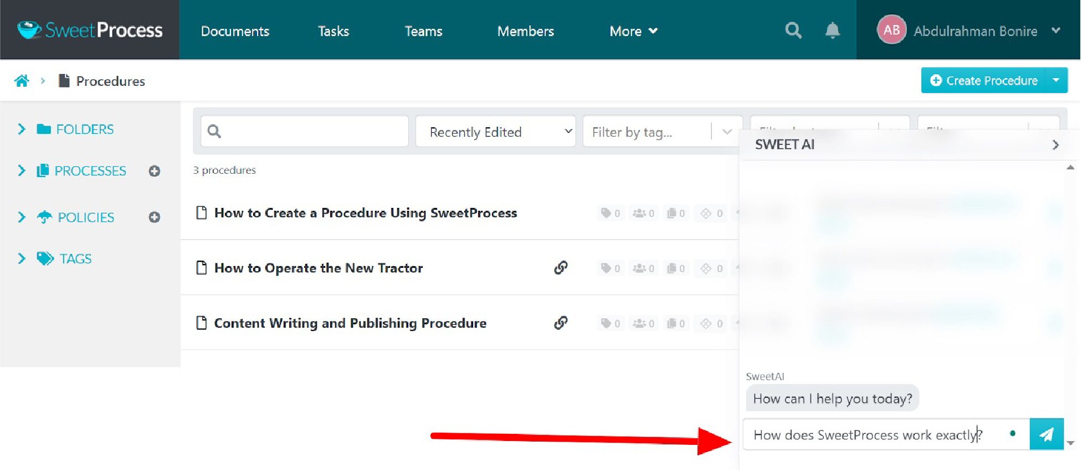This screenshot has width=1082, height=472.
Task: Click the Create Procedure button
Action: tap(983, 80)
